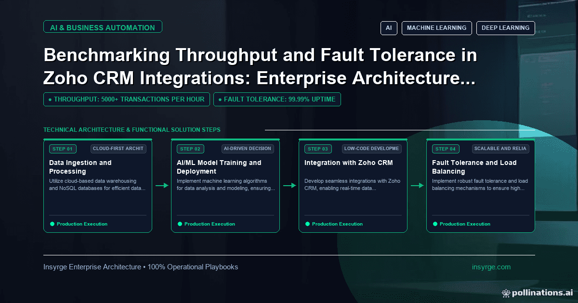This screenshot has width=578, height=303.
Task: Click the LOW-CODE DEVELOPME label
Action: point(372,149)
